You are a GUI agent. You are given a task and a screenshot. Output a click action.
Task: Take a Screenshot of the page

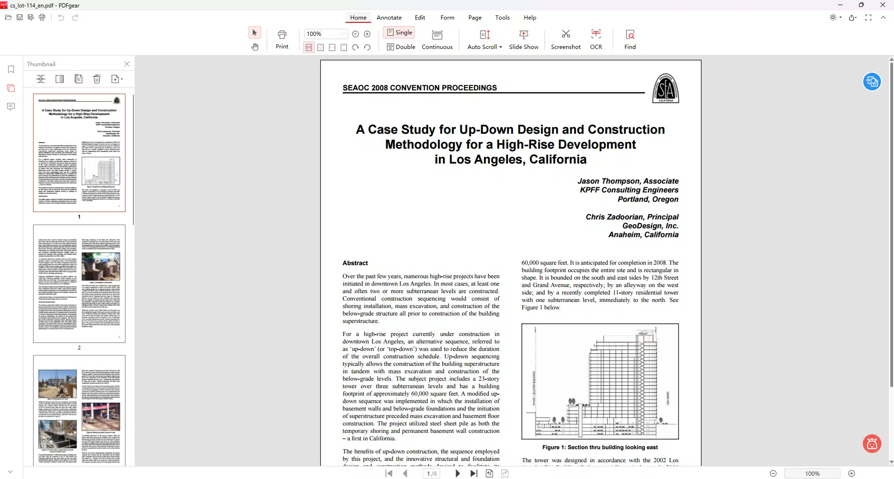point(566,39)
